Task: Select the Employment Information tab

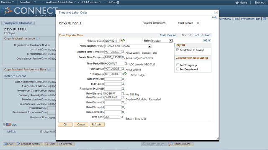Action: click(x=18, y=23)
